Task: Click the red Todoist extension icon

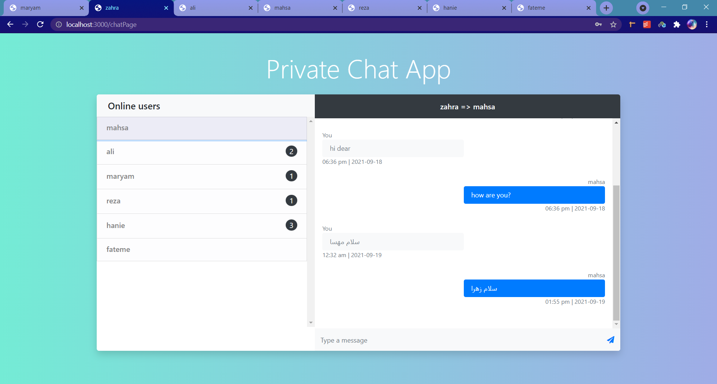Action: click(647, 24)
